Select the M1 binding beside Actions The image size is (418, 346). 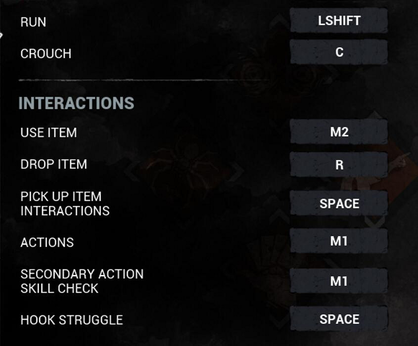click(339, 242)
